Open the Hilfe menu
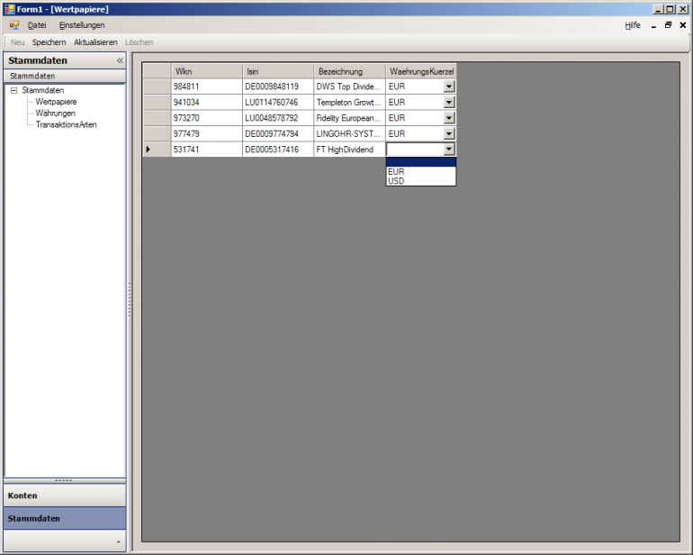693x555 pixels. (633, 25)
